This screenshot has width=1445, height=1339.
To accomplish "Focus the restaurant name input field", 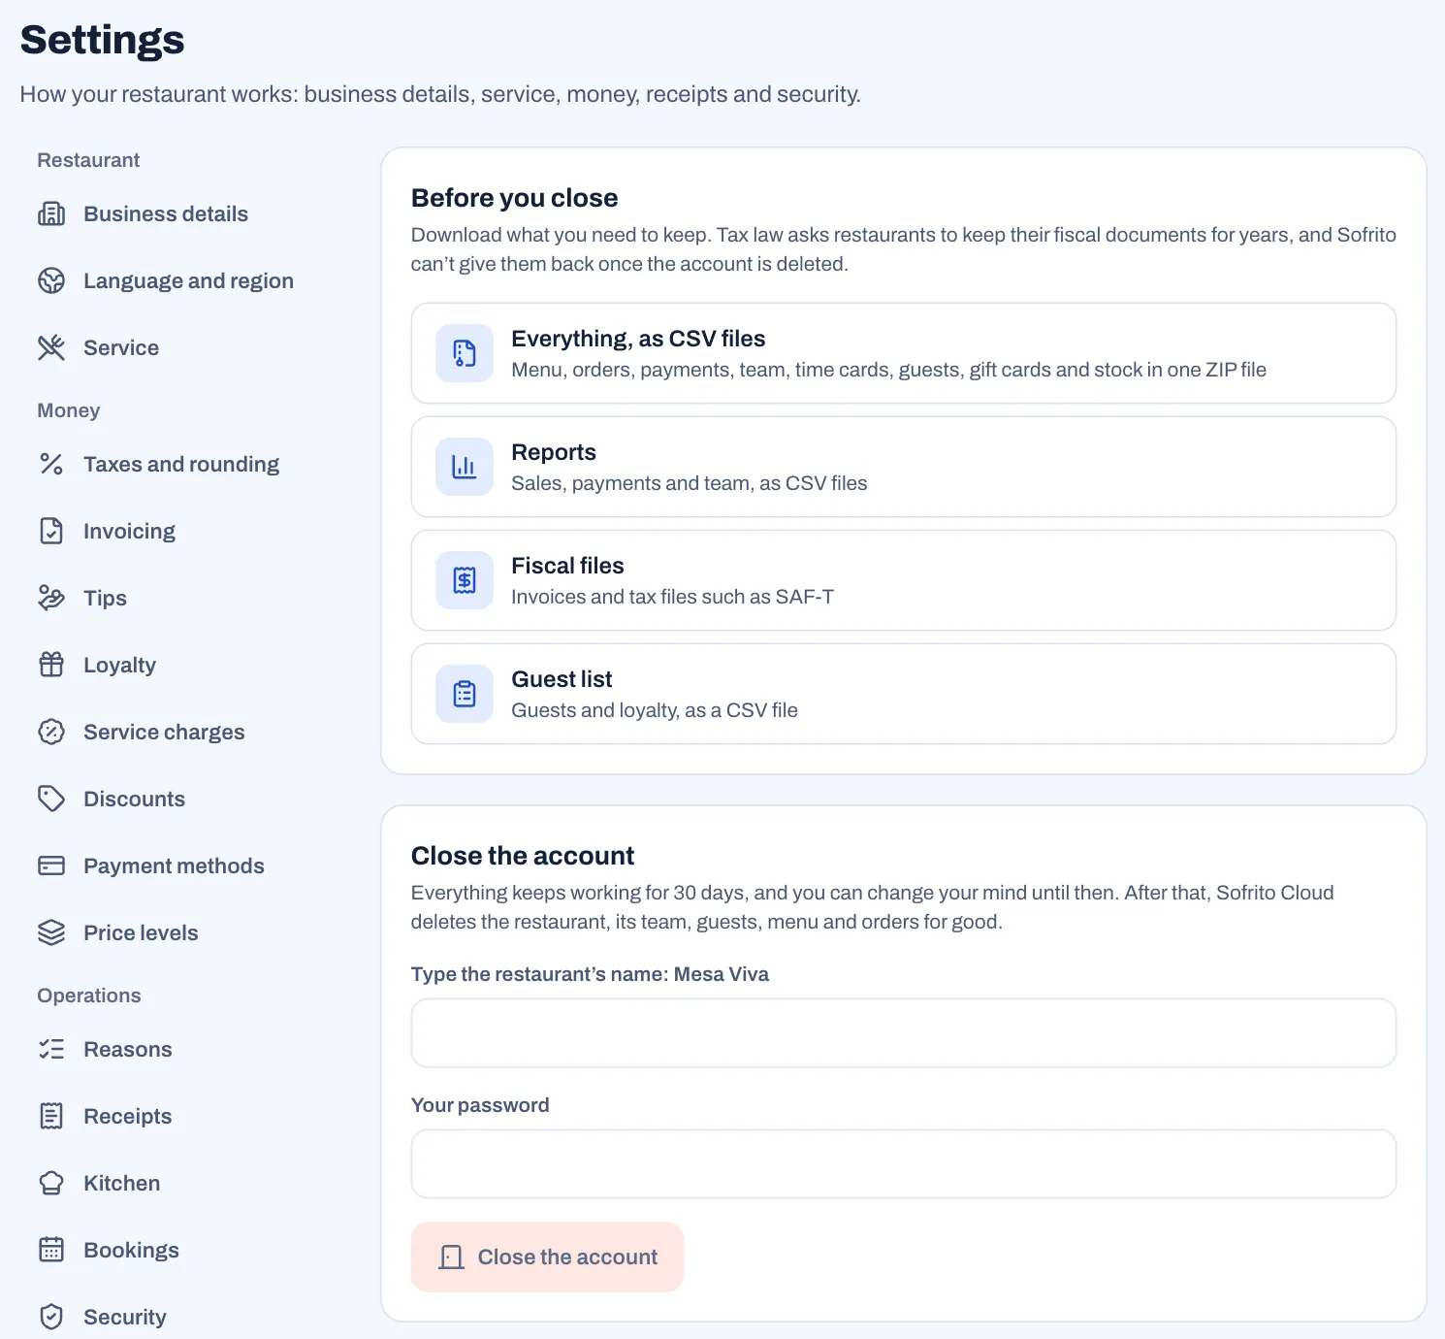I will tap(904, 1033).
